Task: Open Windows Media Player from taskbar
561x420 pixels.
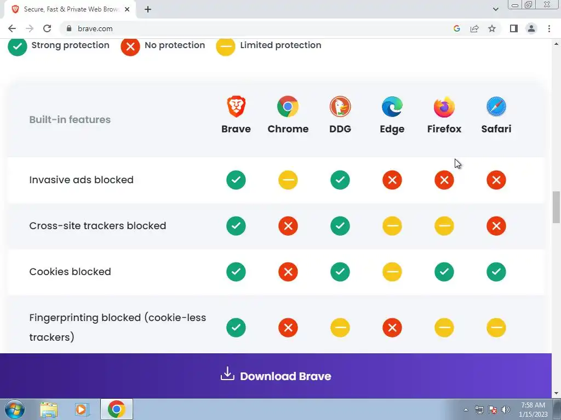Action: pyautogui.click(x=81, y=410)
